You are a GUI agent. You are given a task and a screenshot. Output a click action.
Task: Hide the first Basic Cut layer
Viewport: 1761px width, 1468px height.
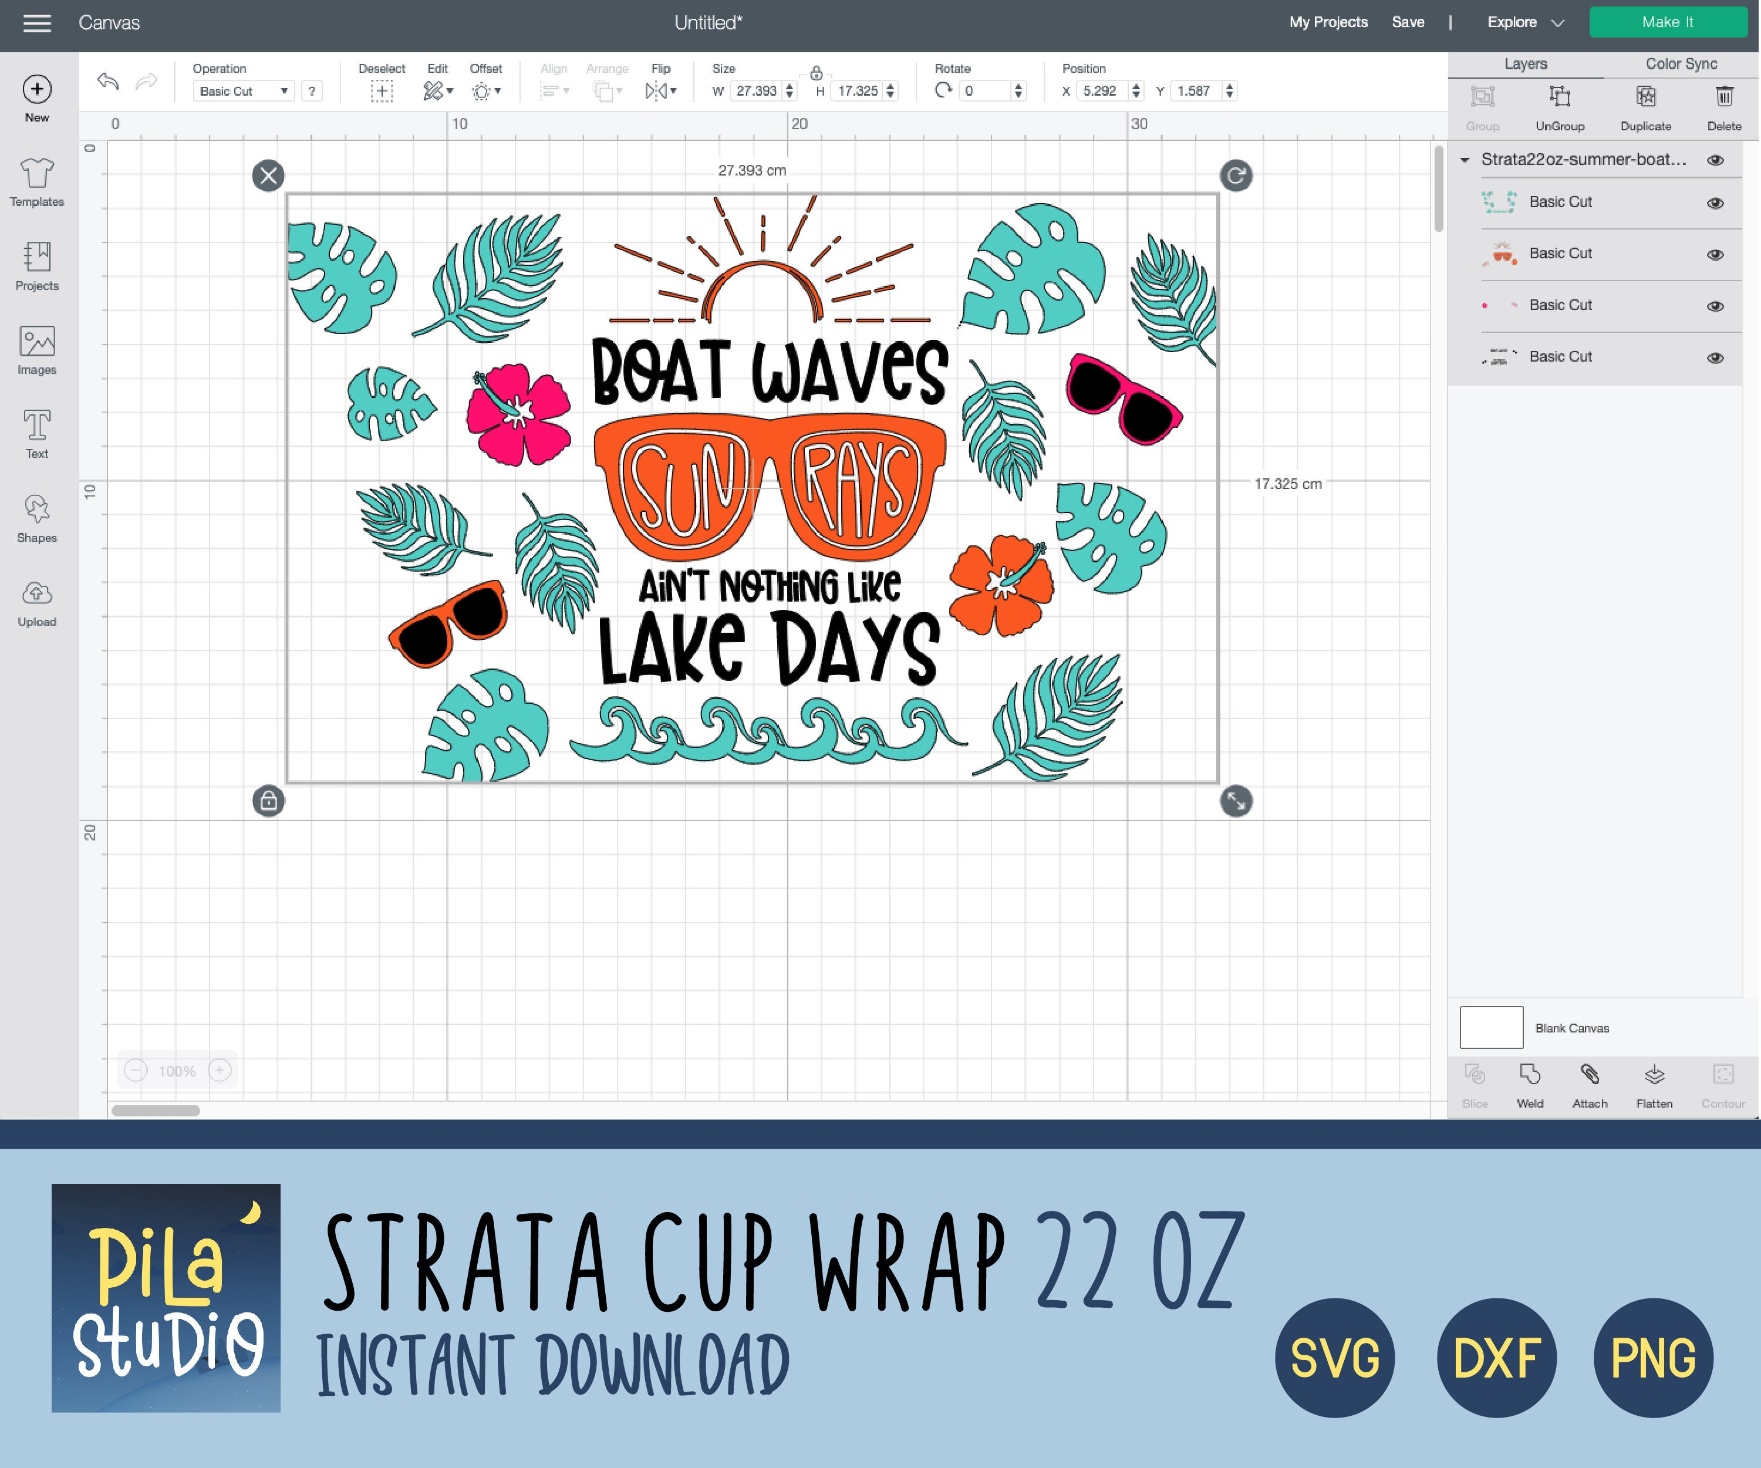(1716, 202)
